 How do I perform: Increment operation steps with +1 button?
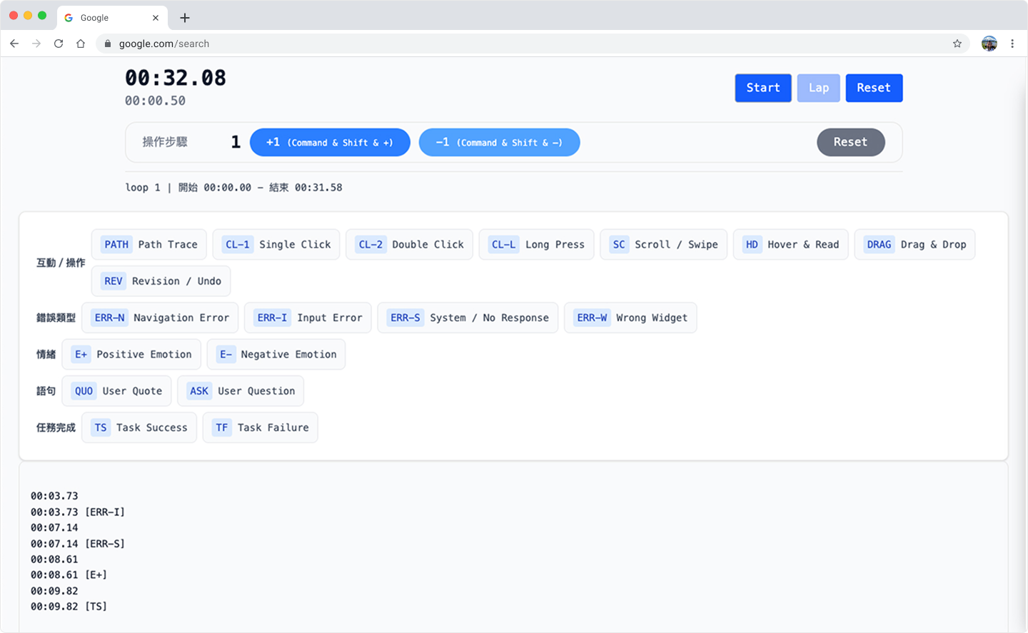pos(330,142)
